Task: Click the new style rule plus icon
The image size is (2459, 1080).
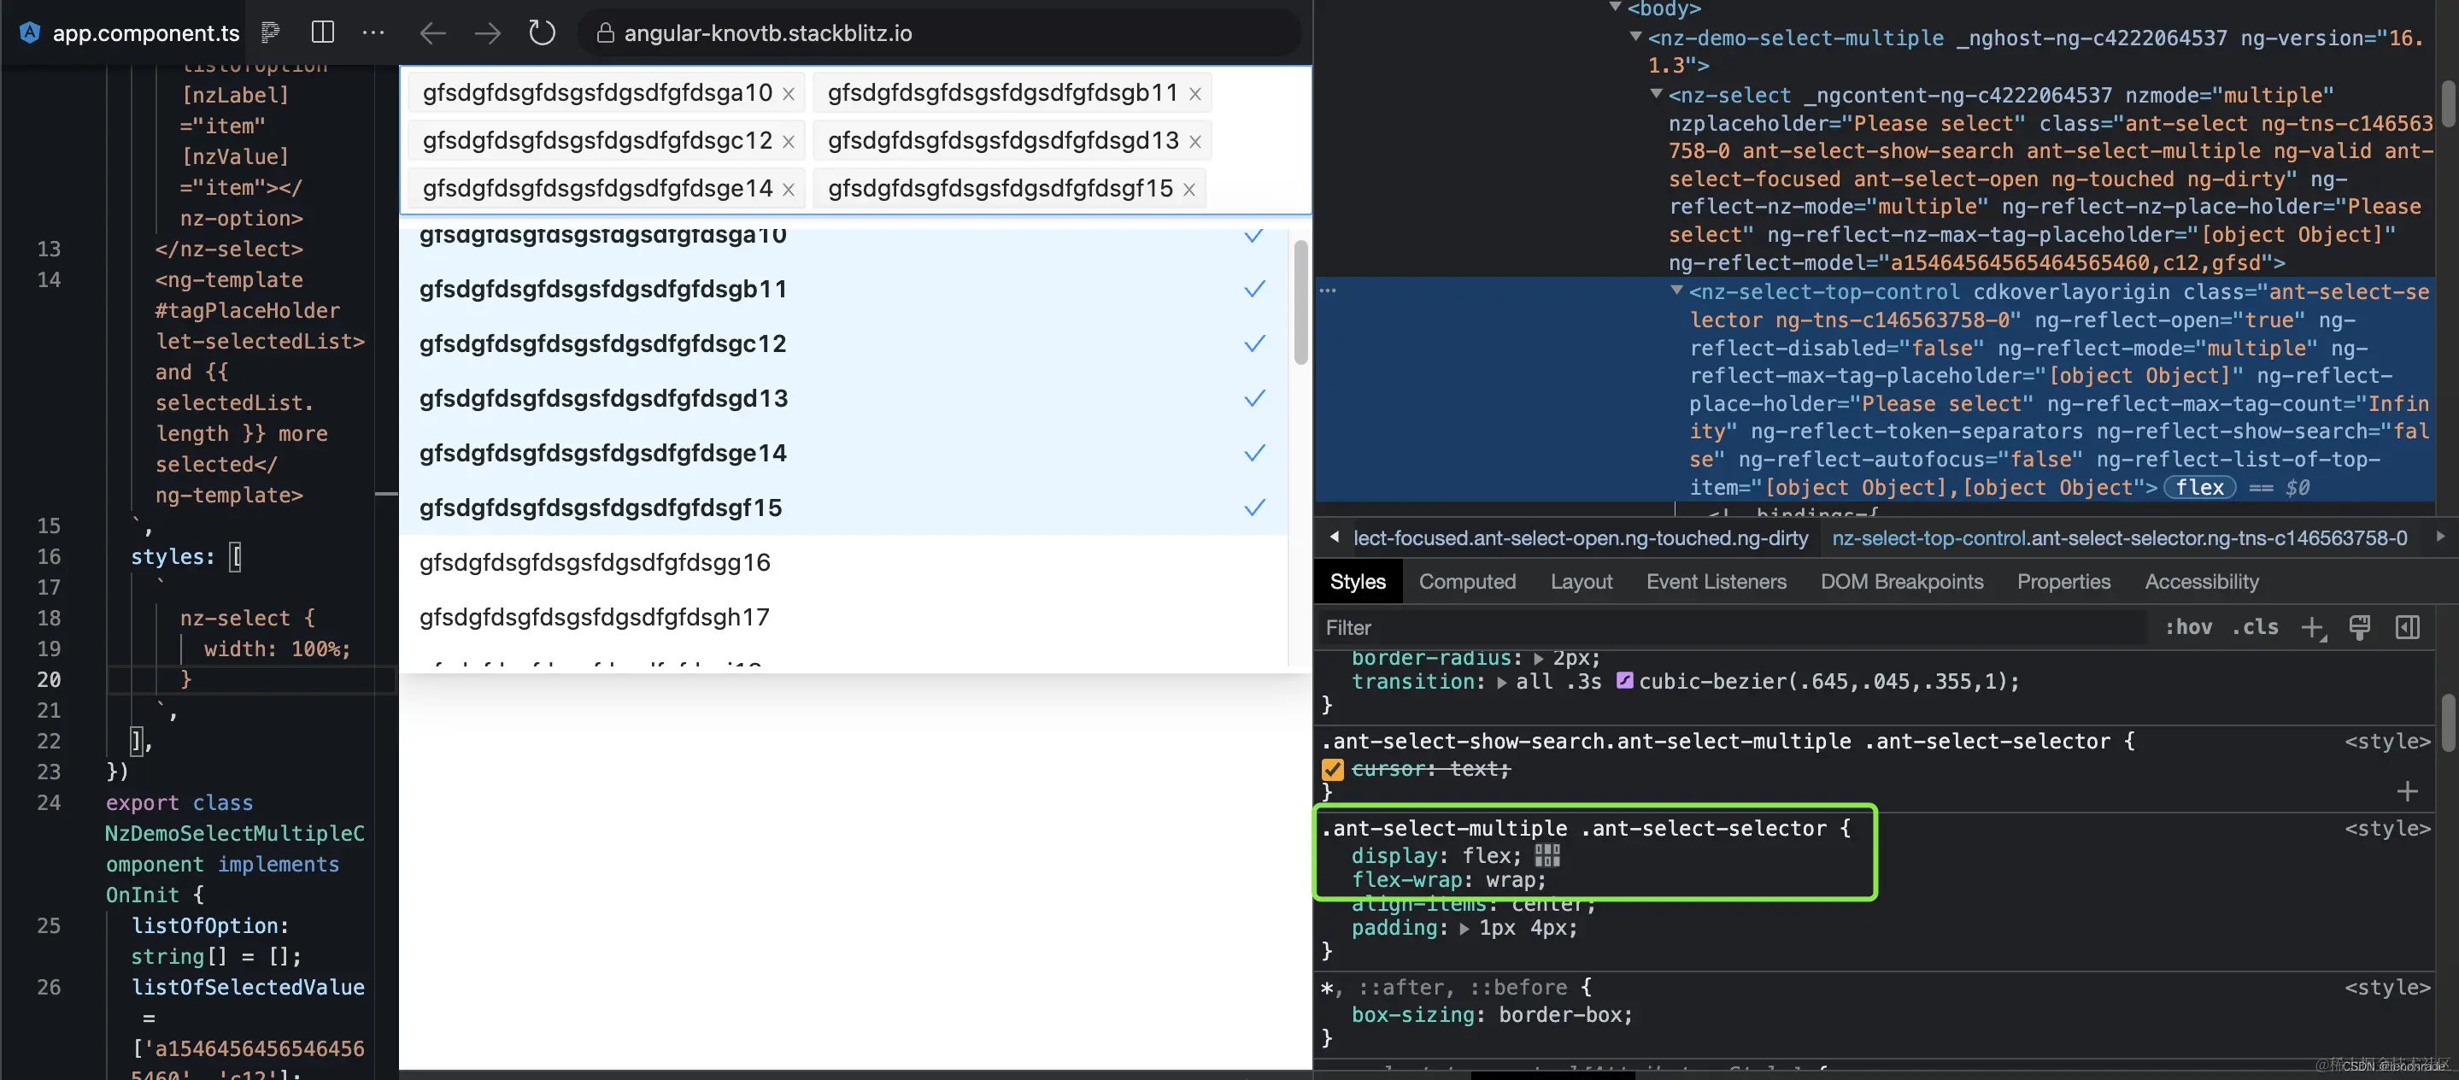Action: pos(2312,627)
